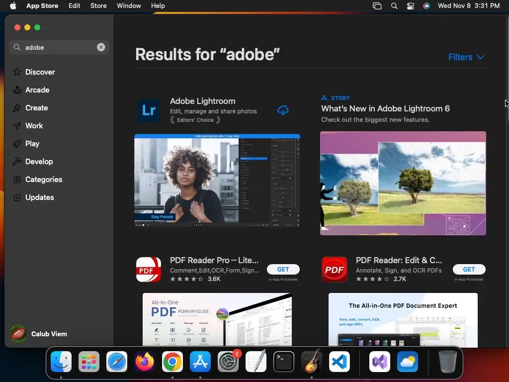Open the cloud weather app in the Dock
The height and width of the screenshot is (382, 509).
pyautogui.click(x=408, y=362)
